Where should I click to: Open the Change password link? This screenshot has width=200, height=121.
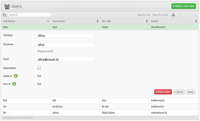pos(45,51)
